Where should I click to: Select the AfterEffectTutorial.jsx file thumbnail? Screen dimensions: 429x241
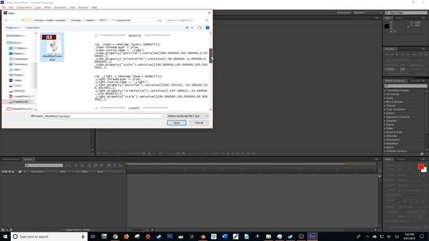(x=52, y=47)
